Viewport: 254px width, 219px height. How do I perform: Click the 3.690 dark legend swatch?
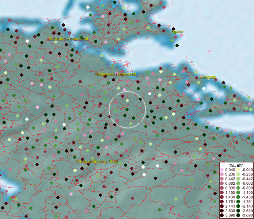tap(222, 215)
